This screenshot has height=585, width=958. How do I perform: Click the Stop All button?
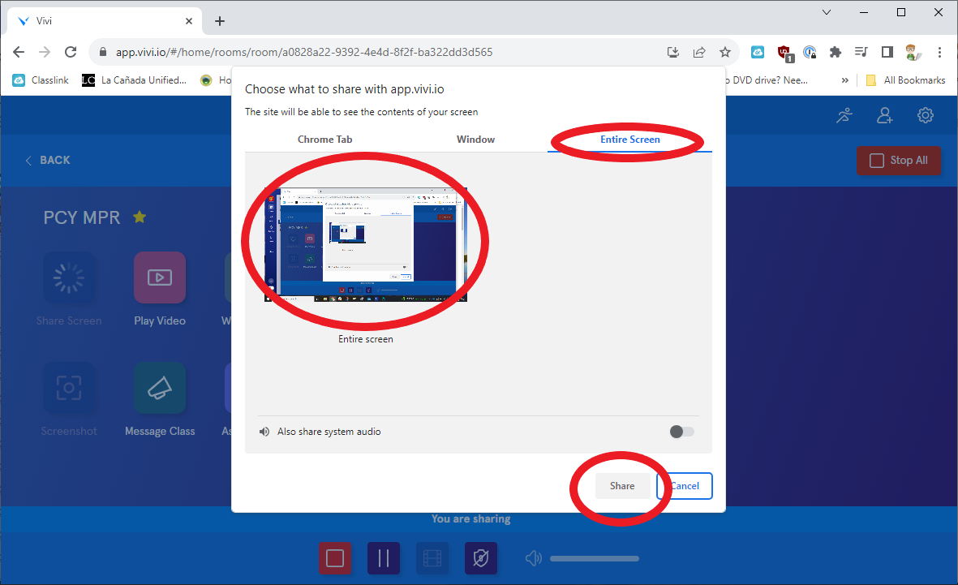tap(899, 160)
